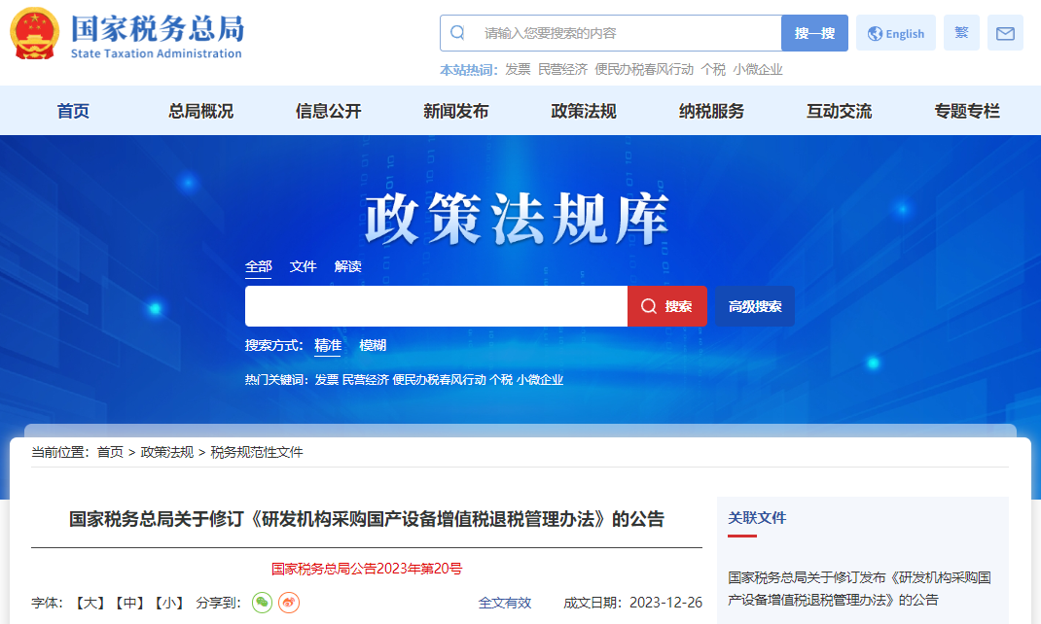The height and width of the screenshot is (624, 1041).
Task: Share article to Weibo
Action: 289,603
